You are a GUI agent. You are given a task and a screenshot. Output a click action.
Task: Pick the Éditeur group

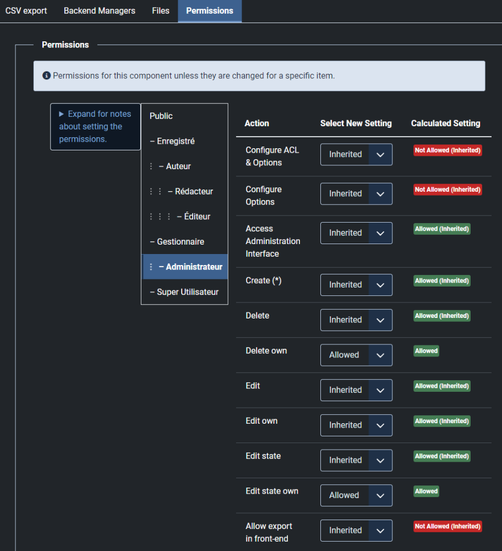tap(197, 217)
